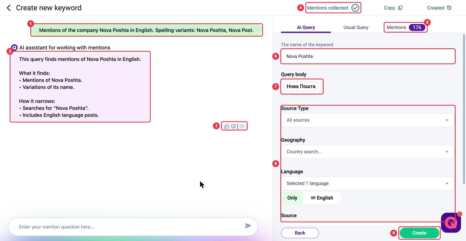Expand the Geography country search dropdown
Image resolution: width=466 pixels, height=241 pixels.
tap(367, 152)
